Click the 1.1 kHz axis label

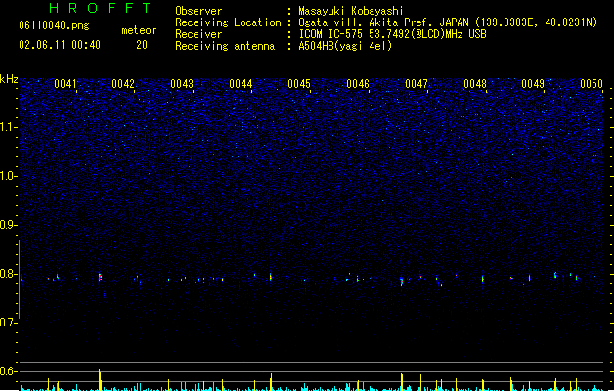tap(9, 127)
